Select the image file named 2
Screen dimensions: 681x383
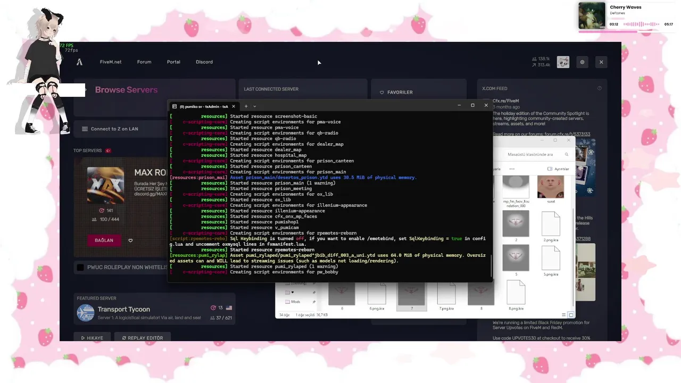[516, 227]
